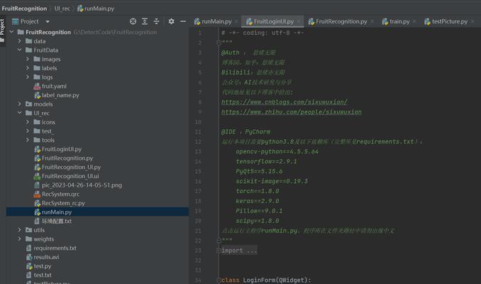This screenshot has height=284, width=481.
Task: Select fruit.yaml file icon in tree
Action: coord(37,86)
